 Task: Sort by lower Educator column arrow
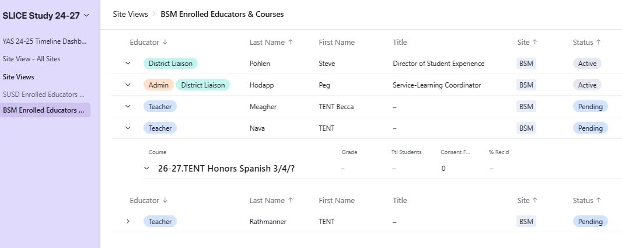[x=165, y=200]
